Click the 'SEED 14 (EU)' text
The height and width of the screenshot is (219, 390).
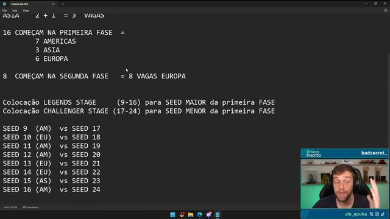click(x=27, y=172)
